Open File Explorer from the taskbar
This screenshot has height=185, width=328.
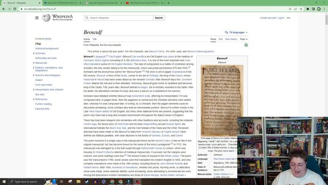coord(78,181)
